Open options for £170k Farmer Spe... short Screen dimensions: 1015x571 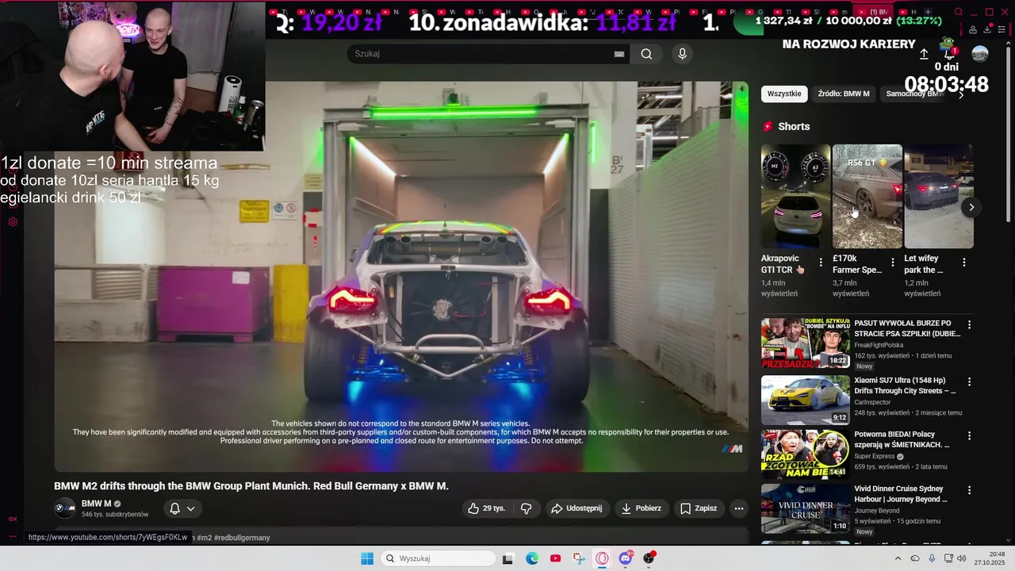tap(893, 263)
